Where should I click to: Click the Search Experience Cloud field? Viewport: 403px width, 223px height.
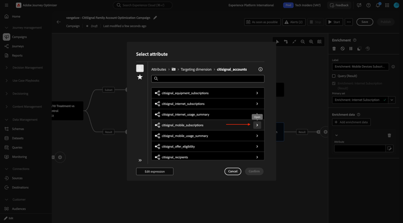pyautogui.click(x=142, y=5)
